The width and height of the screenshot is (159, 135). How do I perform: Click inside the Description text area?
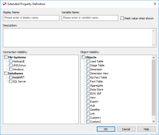pyautogui.click(x=77, y=37)
